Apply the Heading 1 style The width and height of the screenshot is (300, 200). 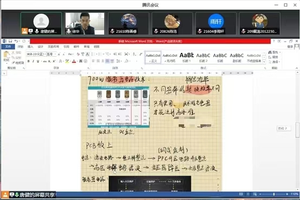(x=186, y=57)
